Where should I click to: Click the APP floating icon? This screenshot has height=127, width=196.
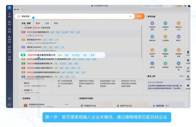tap(188, 53)
